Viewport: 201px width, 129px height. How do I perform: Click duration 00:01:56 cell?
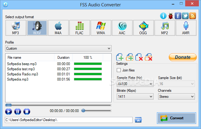[64, 79]
